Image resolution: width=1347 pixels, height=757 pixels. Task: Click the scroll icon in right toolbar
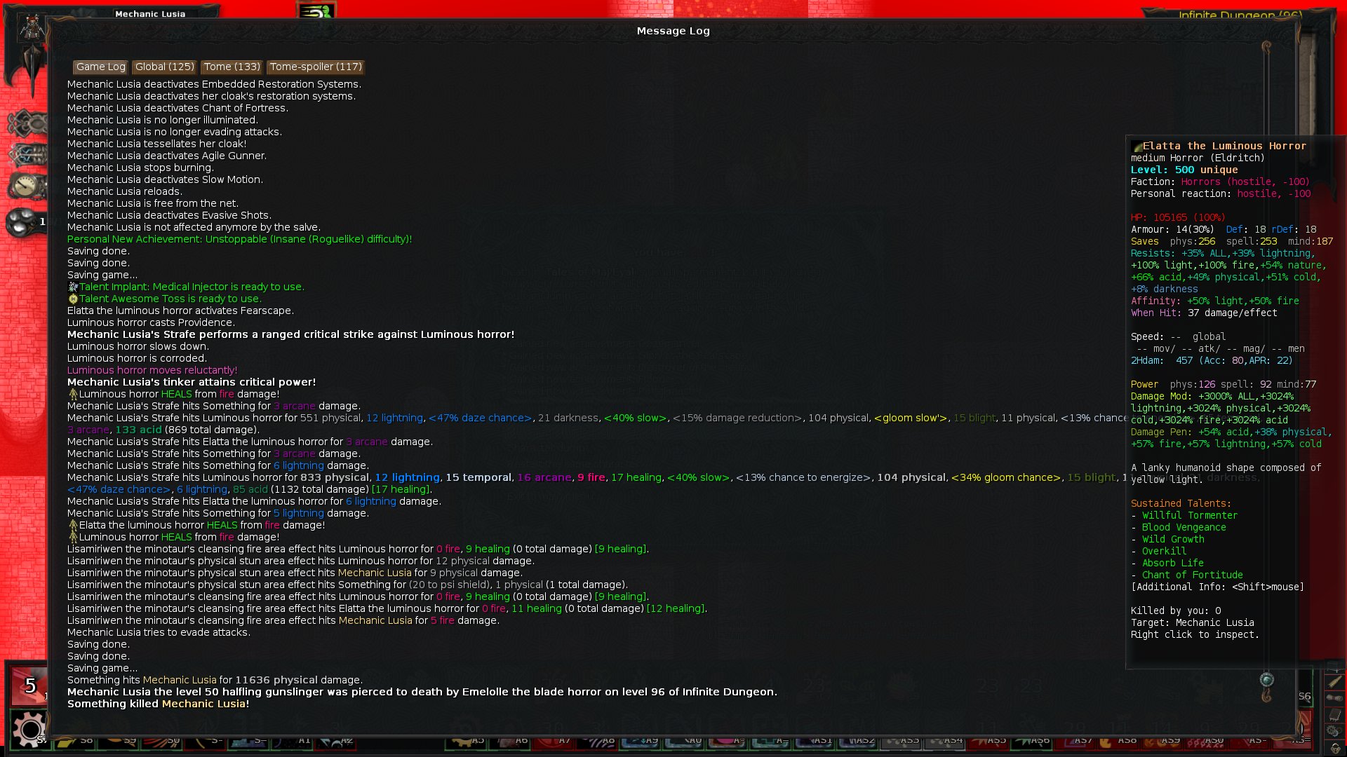(1335, 697)
